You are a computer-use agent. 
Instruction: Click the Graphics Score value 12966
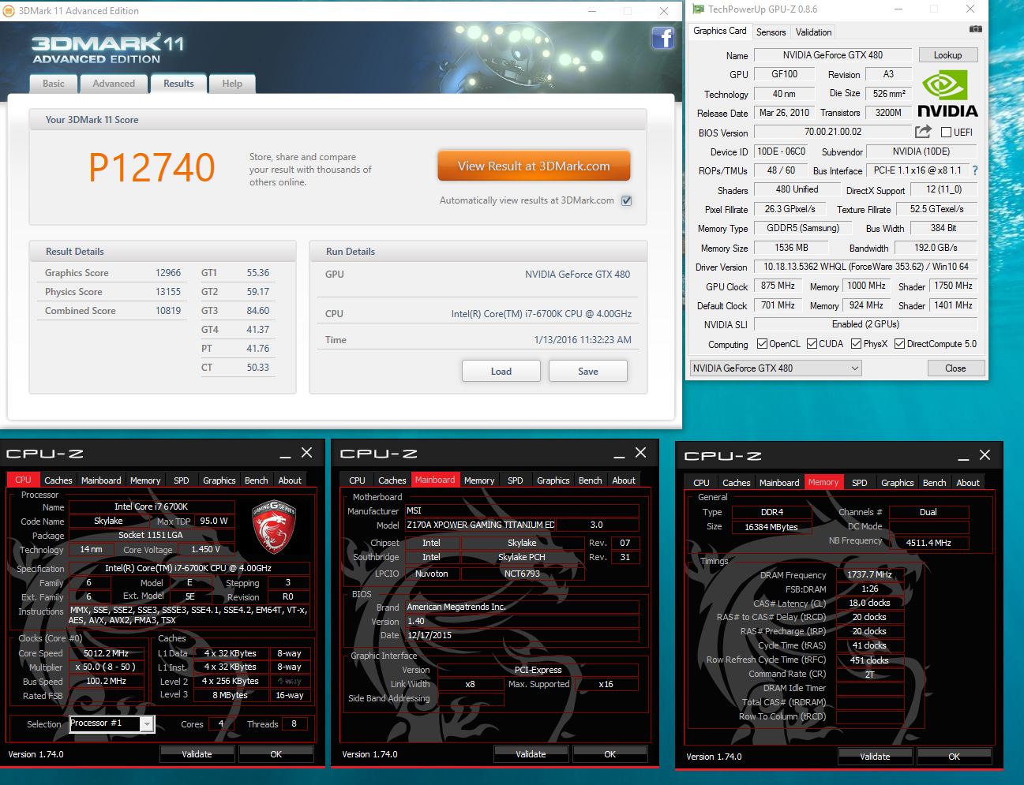[x=168, y=273]
